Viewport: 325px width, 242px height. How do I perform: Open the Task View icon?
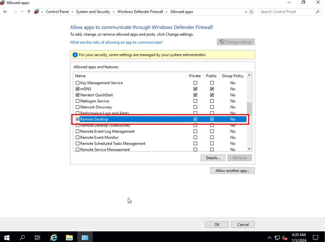[38, 237]
